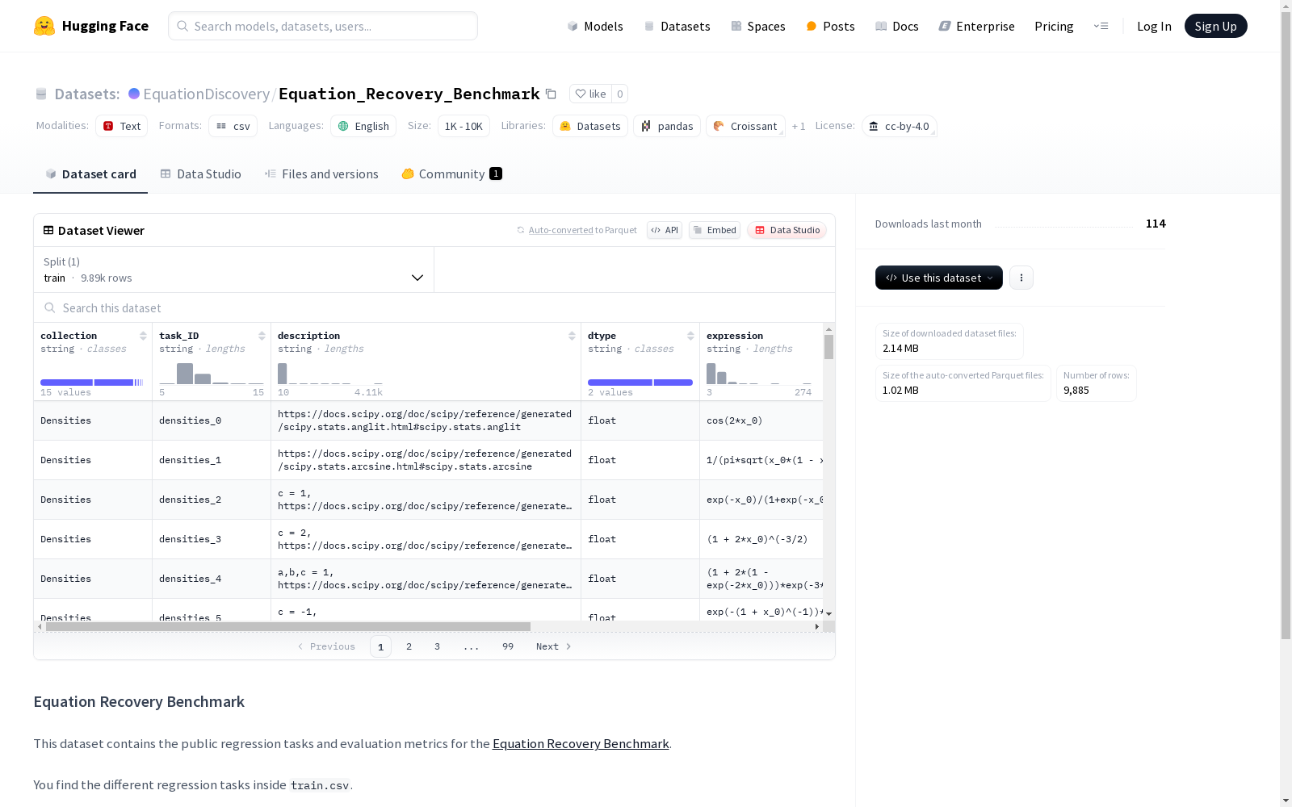This screenshot has height=807, width=1292.
Task: Click the table's vertical scrollbar thumb
Action: (x=828, y=347)
